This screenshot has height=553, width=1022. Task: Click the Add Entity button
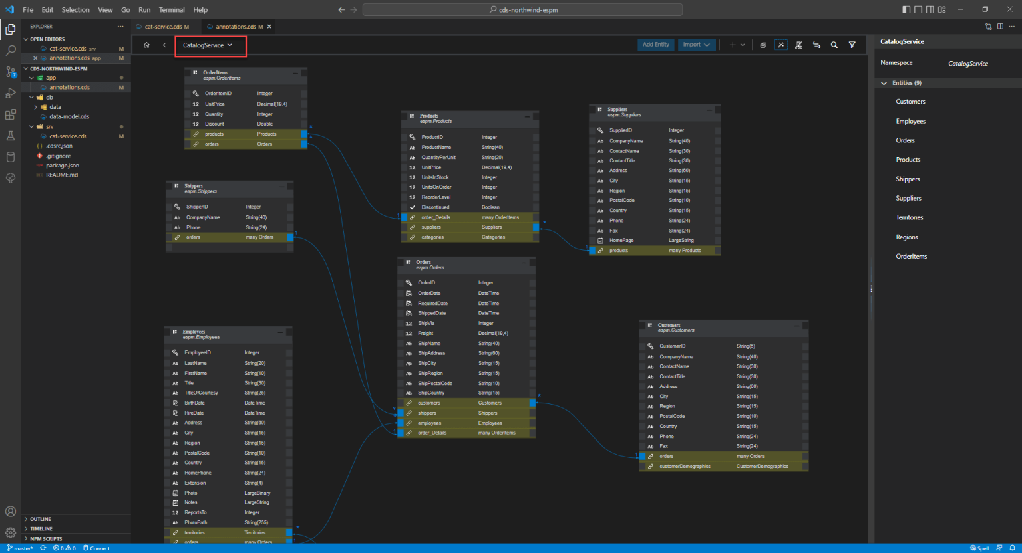click(655, 44)
